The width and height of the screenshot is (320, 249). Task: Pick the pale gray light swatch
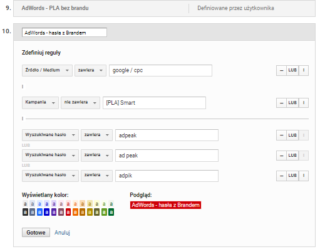(x=25, y=204)
